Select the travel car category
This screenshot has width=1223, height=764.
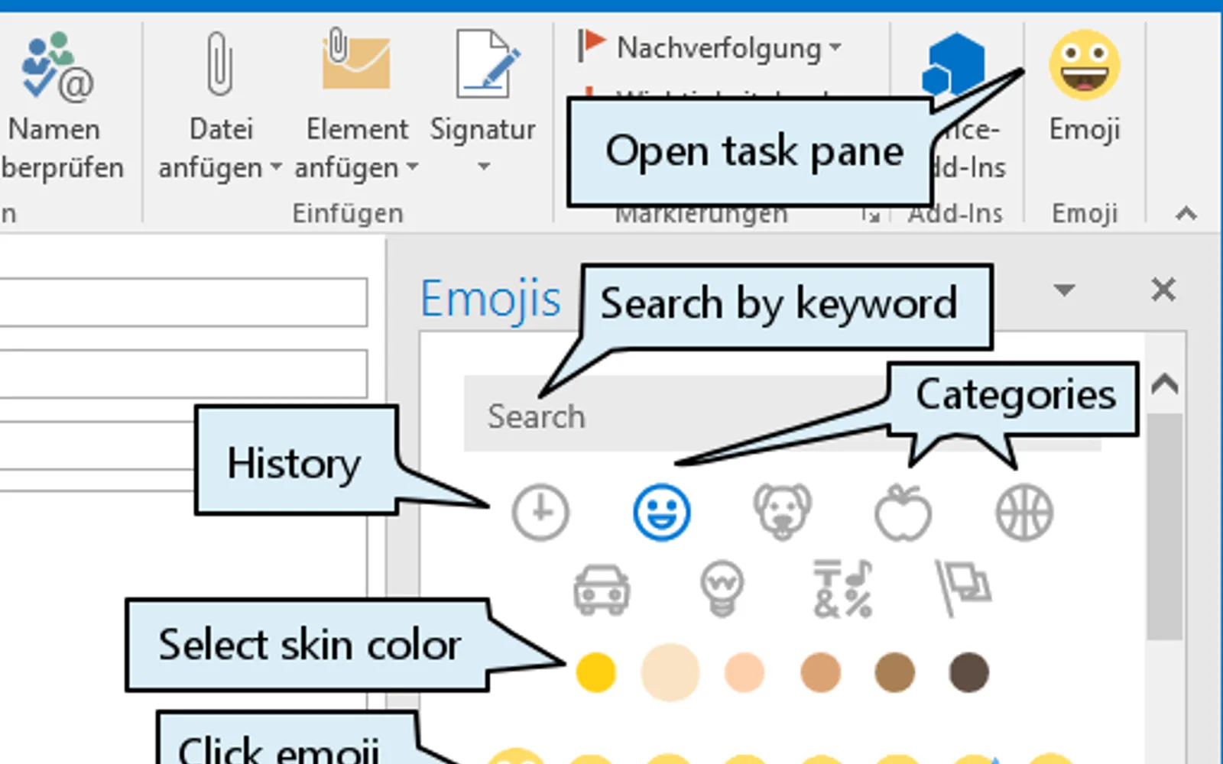602,589
